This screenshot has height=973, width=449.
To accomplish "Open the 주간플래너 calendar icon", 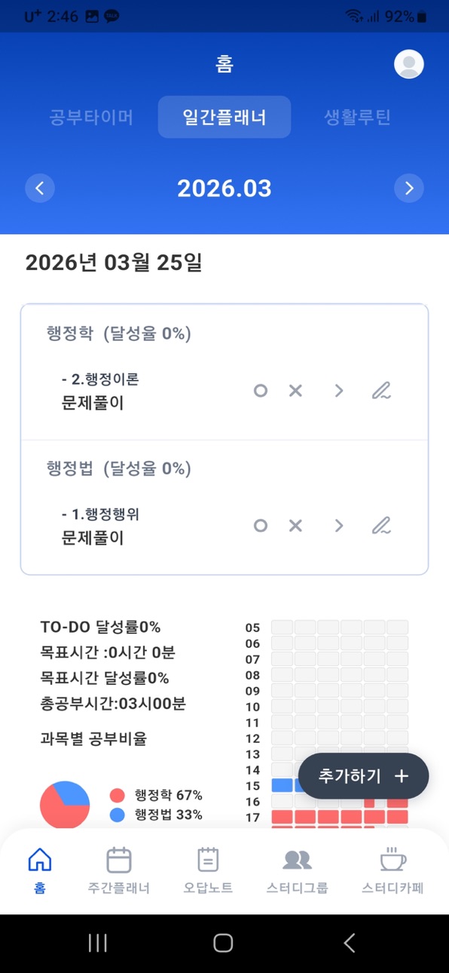I will (119, 860).
